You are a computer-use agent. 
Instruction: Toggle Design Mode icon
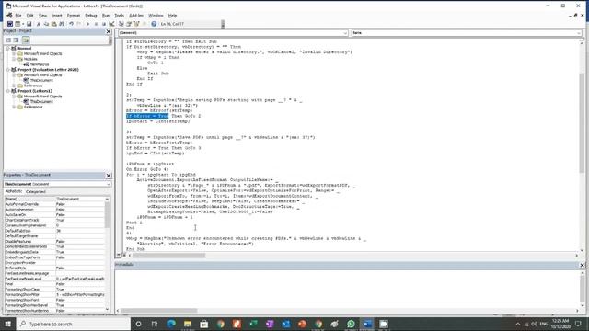coord(111,24)
